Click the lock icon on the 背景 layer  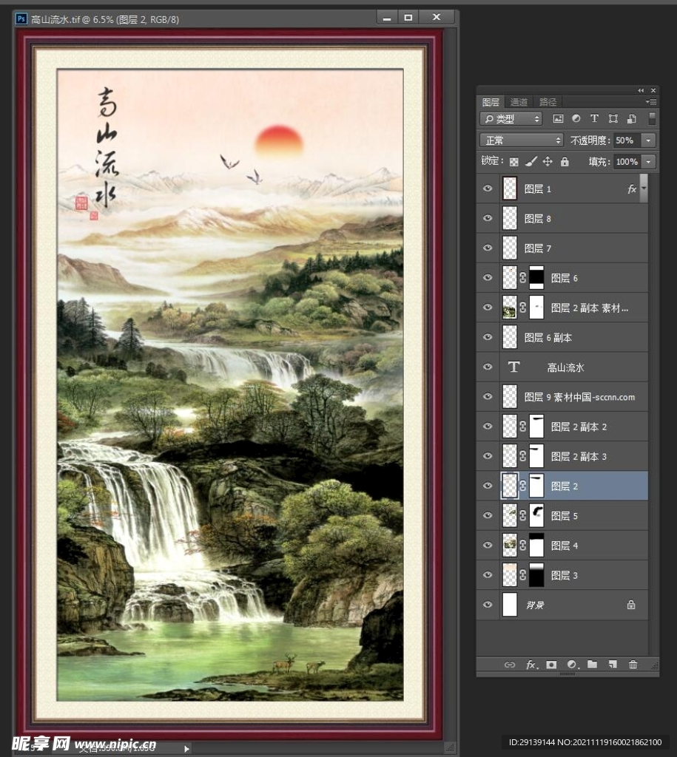(x=631, y=605)
